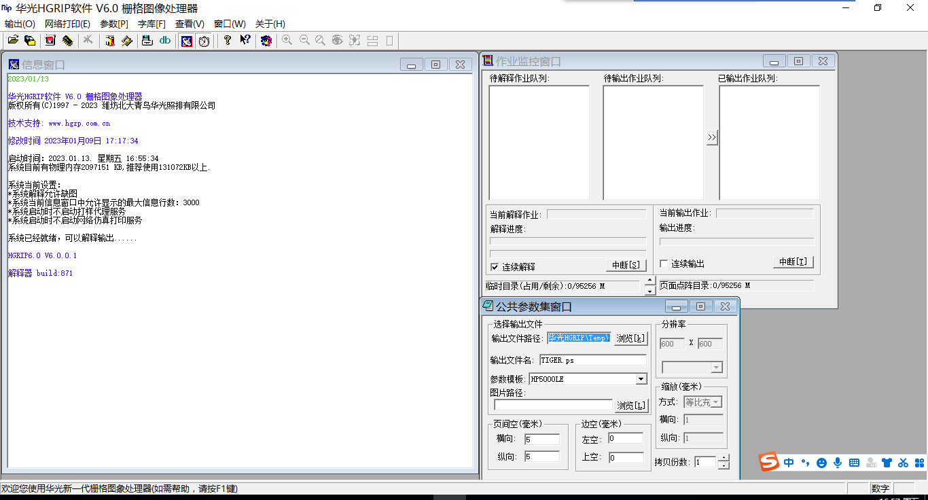Open the 窗口(W) menu

pos(230,24)
